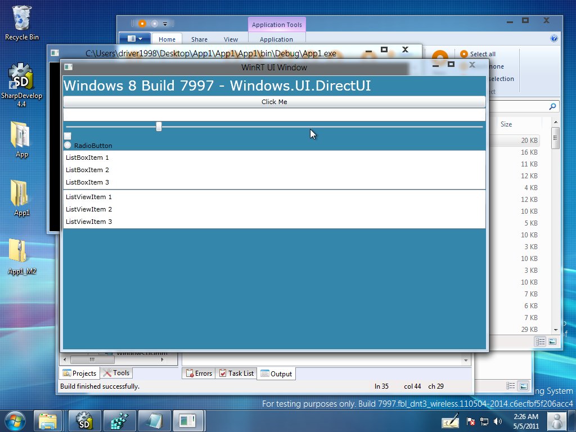Open the Home ribbon tab
This screenshot has height=432, width=576.
pyautogui.click(x=166, y=39)
